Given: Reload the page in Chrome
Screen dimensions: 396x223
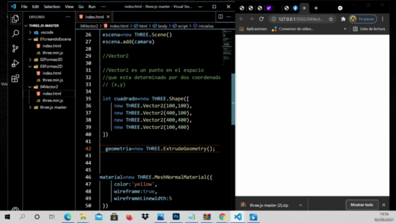Looking at the screenshot, I should [261, 19].
